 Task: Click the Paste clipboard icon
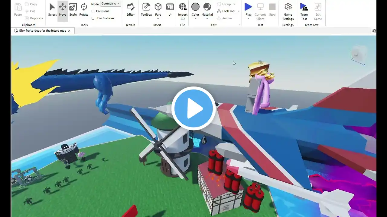click(18, 9)
